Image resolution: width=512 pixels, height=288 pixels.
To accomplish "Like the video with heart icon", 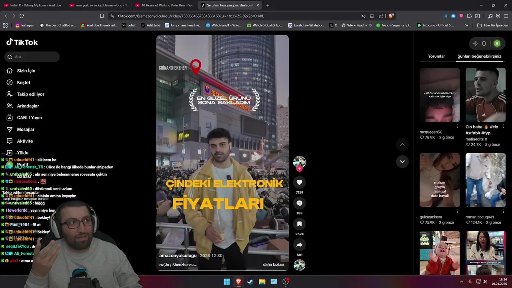I will click(x=299, y=182).
